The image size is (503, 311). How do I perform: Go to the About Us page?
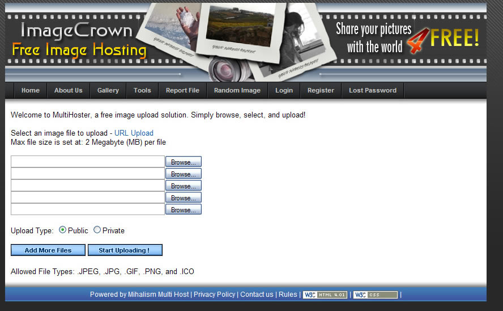coord(69,90)
